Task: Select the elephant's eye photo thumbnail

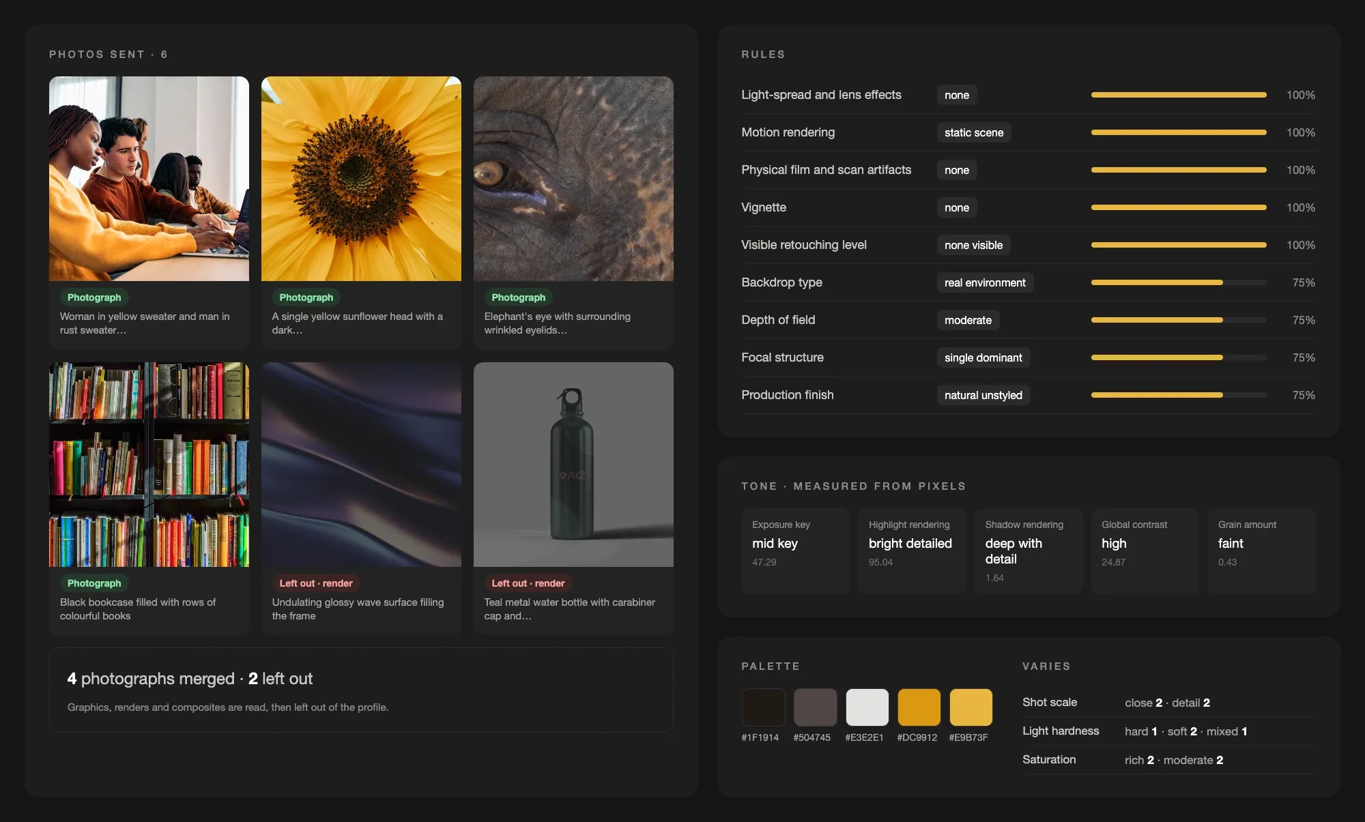Action: pos(573,179)
